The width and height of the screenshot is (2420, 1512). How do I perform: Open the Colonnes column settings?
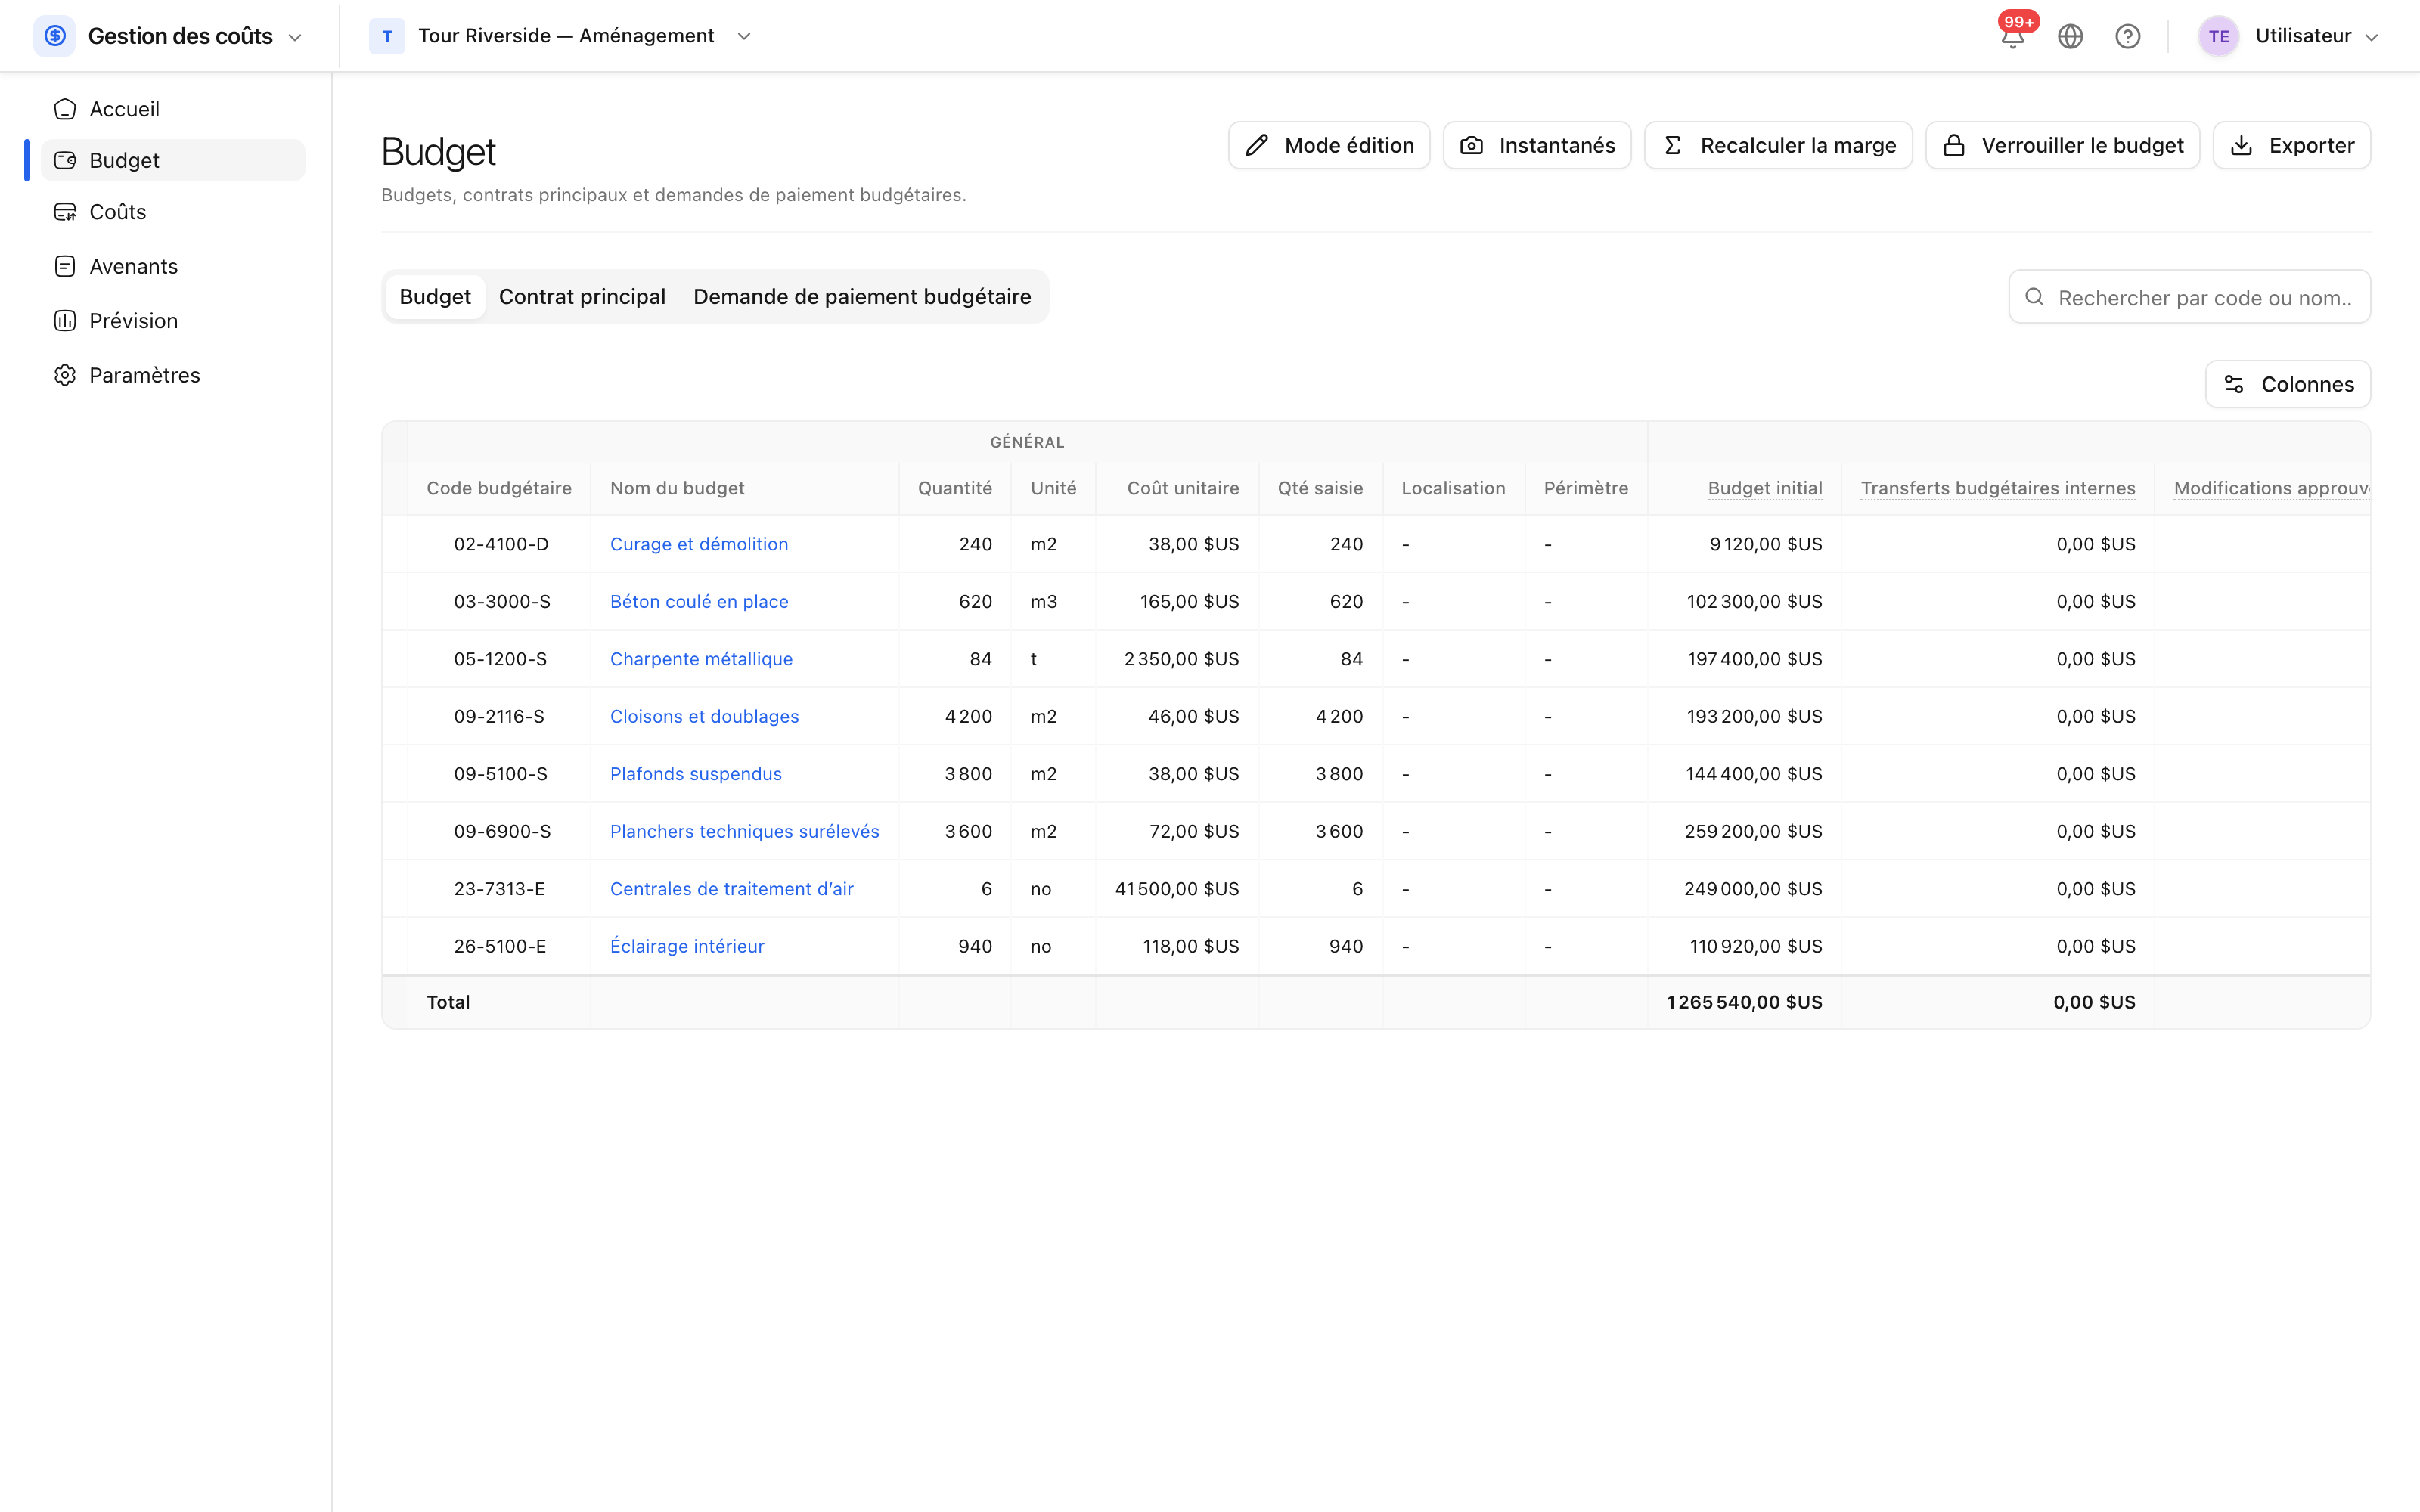(2288, 384)
